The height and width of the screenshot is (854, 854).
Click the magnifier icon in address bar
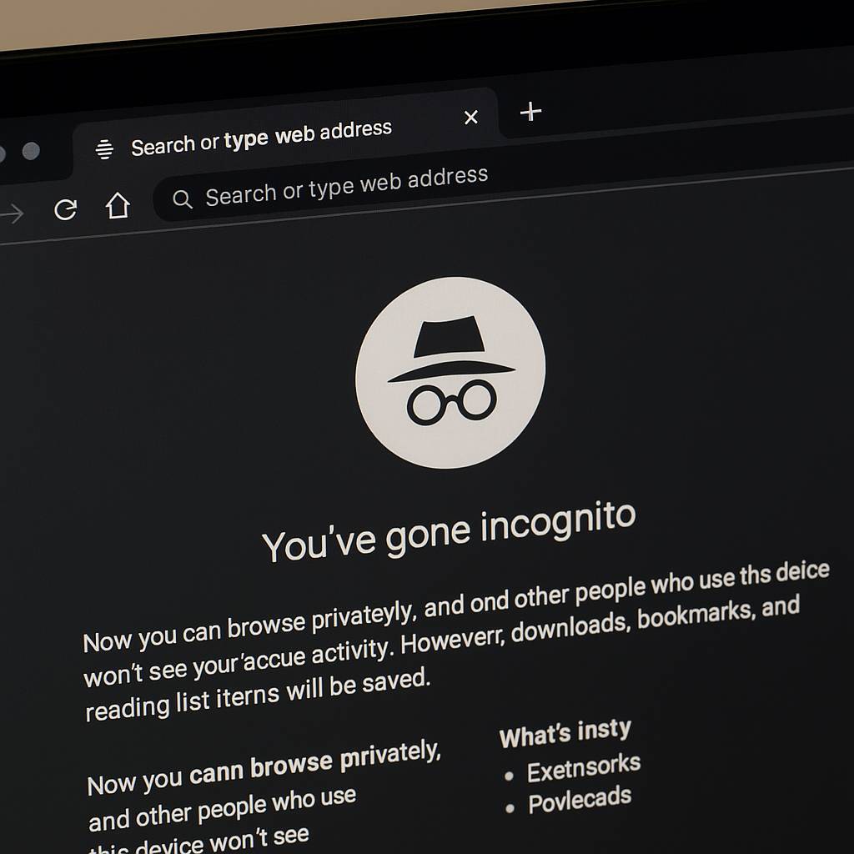pyautogui.click(x=182, y=198)
